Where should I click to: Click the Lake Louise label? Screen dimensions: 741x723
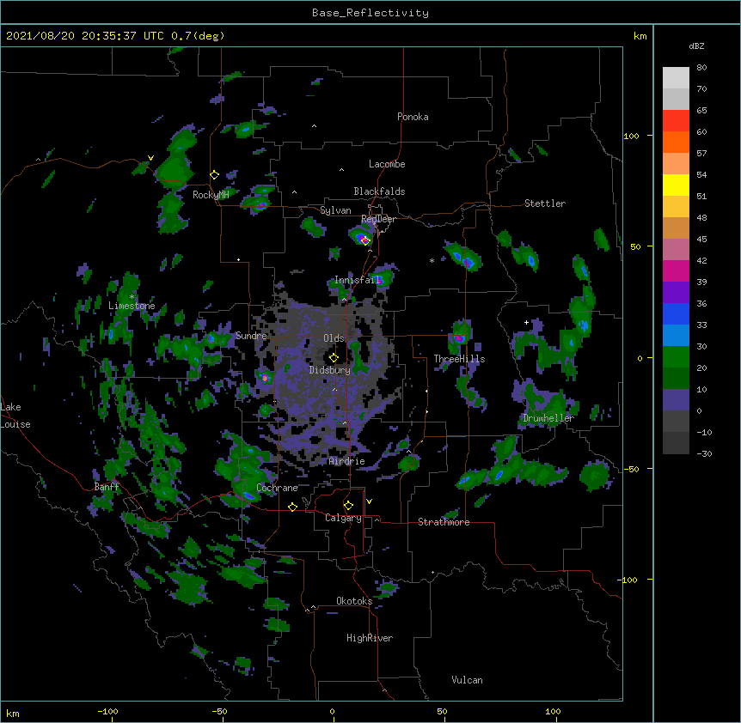[15, 416]
